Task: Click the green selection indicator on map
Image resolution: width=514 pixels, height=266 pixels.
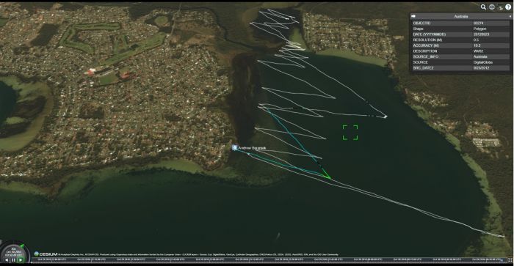Action: point(350,132)
